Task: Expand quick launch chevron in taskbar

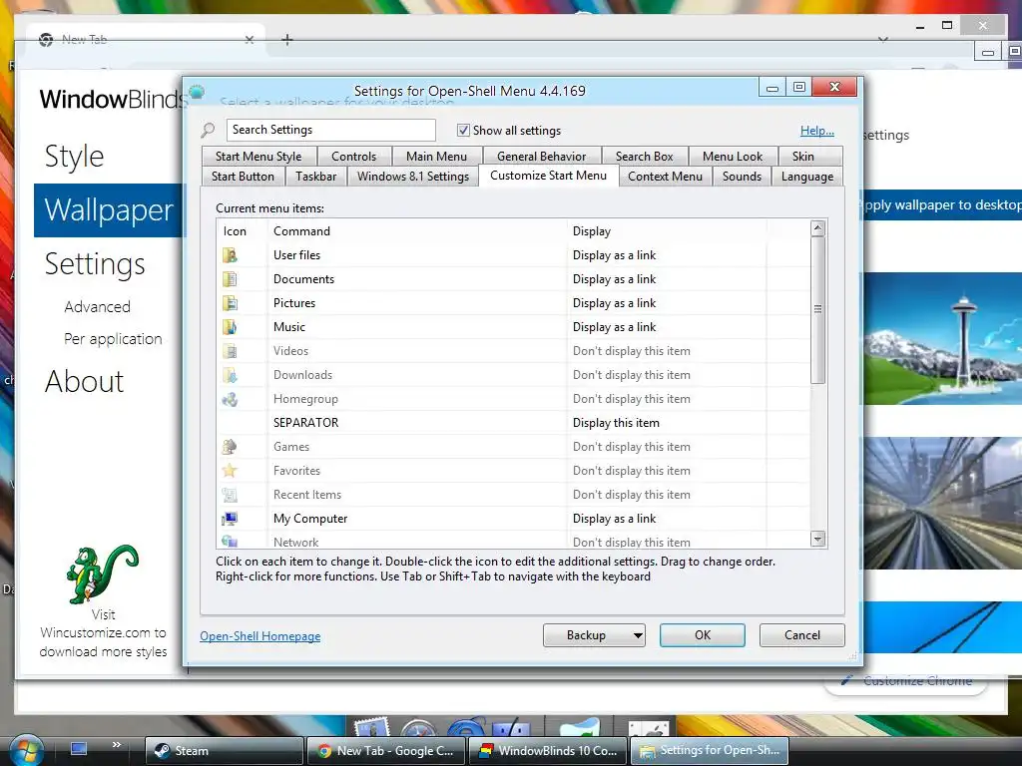Action: (117, 744)
